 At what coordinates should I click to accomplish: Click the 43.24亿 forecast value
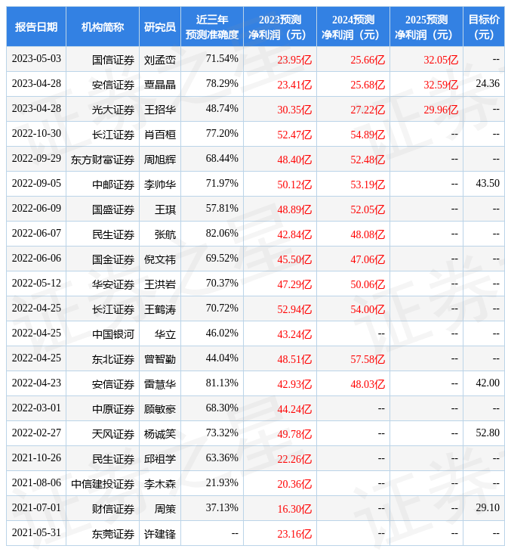(x=294, y=334)
